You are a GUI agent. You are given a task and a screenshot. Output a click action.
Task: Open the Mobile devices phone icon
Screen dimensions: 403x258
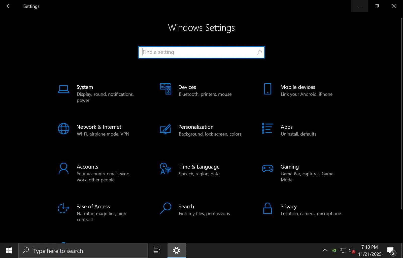[267, 89]
